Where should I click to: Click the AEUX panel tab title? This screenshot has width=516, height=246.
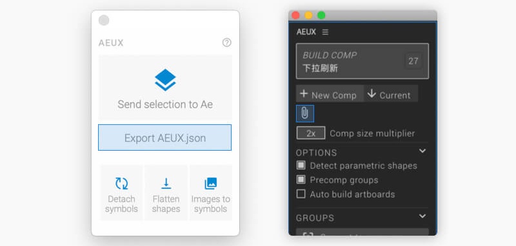(x=306, y=32)
